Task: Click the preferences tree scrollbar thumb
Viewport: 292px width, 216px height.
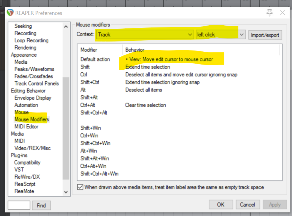Action: (66, 128)
